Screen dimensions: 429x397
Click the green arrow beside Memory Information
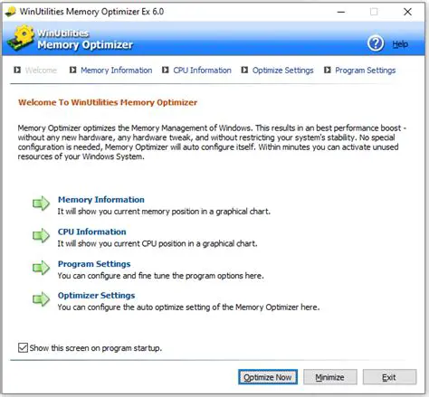pyautogui.click(x=41, y=203)
